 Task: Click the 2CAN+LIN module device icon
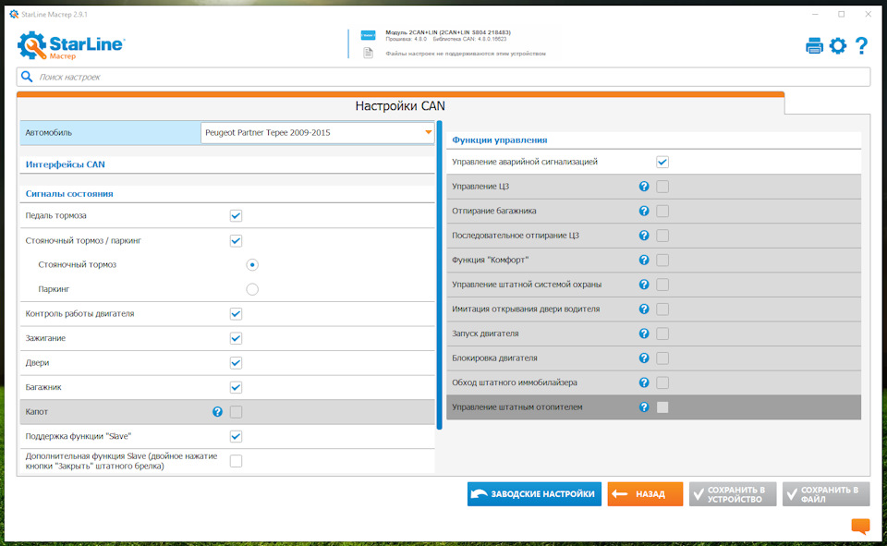coord(369,35)
